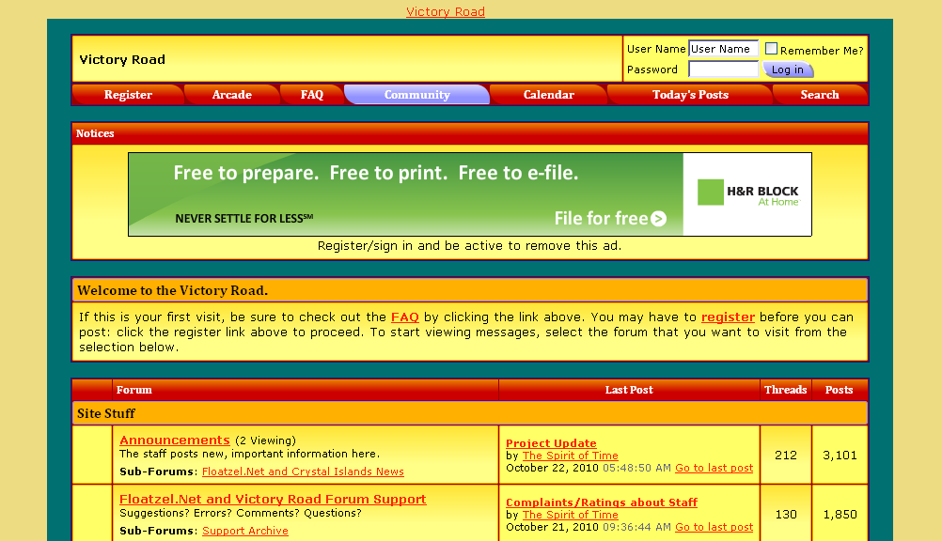Focus the User Name input field

[722, 49]
